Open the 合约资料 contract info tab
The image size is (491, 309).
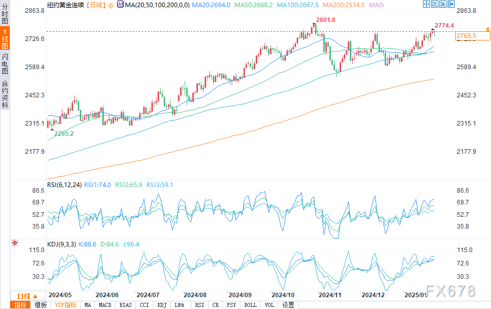click(5, 93)
